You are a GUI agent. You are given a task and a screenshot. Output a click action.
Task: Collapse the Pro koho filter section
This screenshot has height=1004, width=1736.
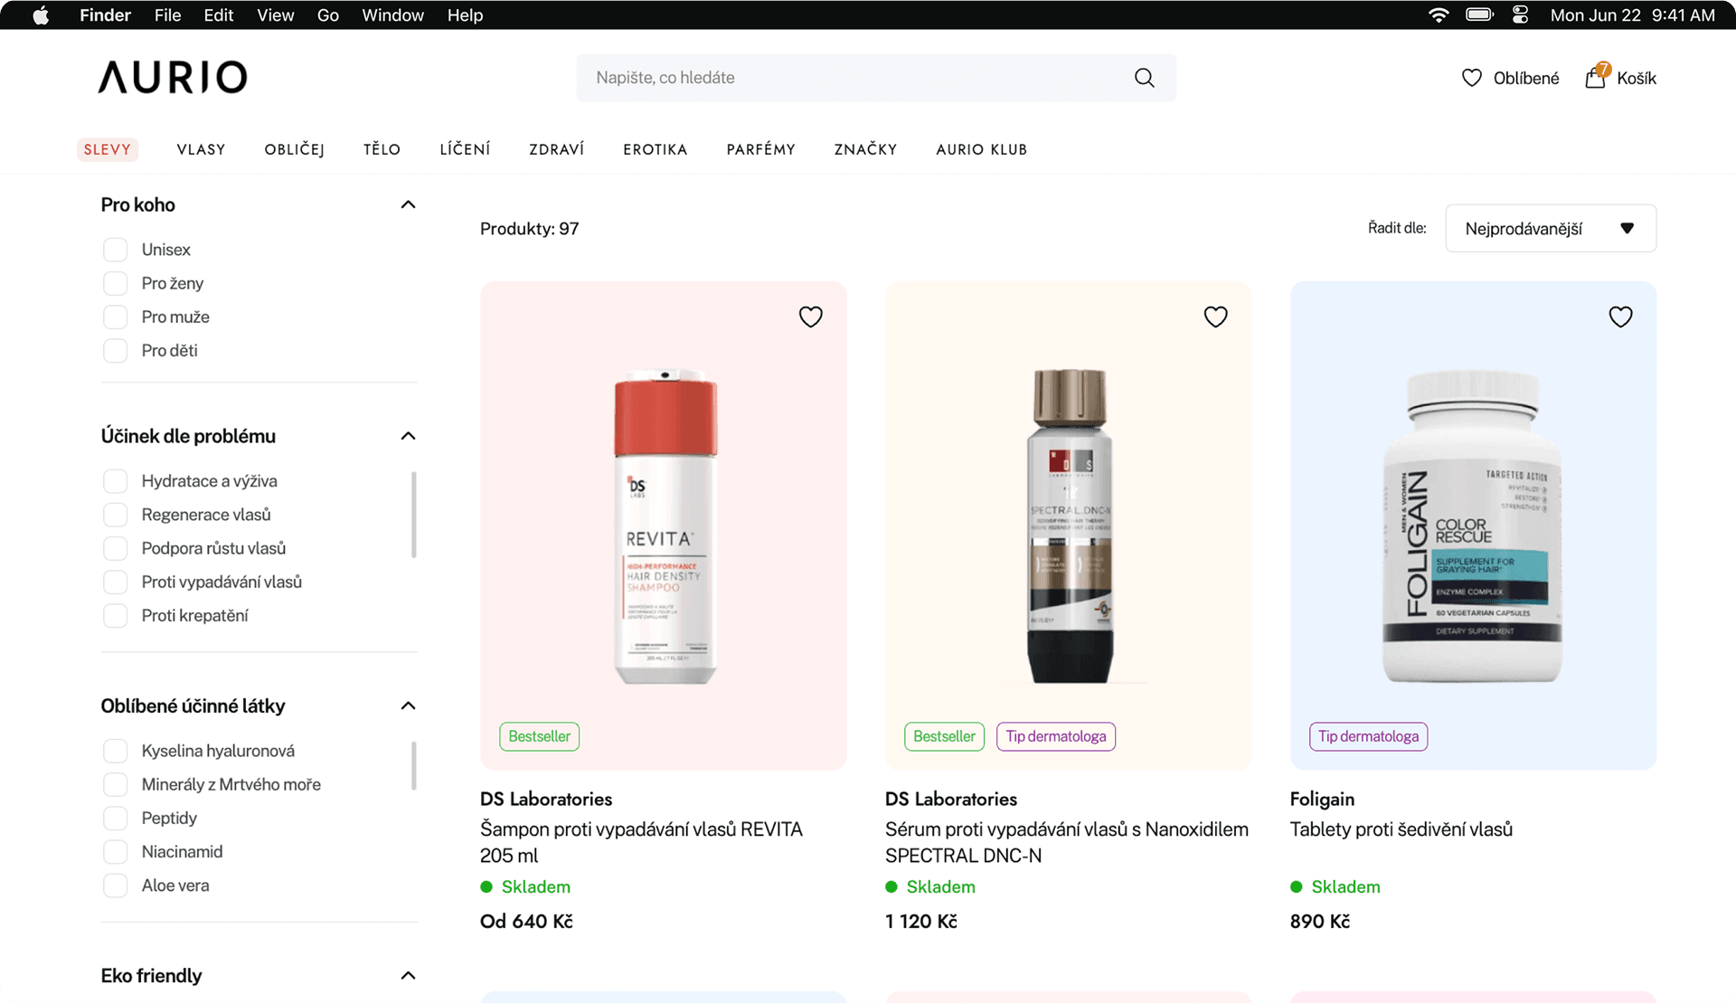[x=408, y=204]
